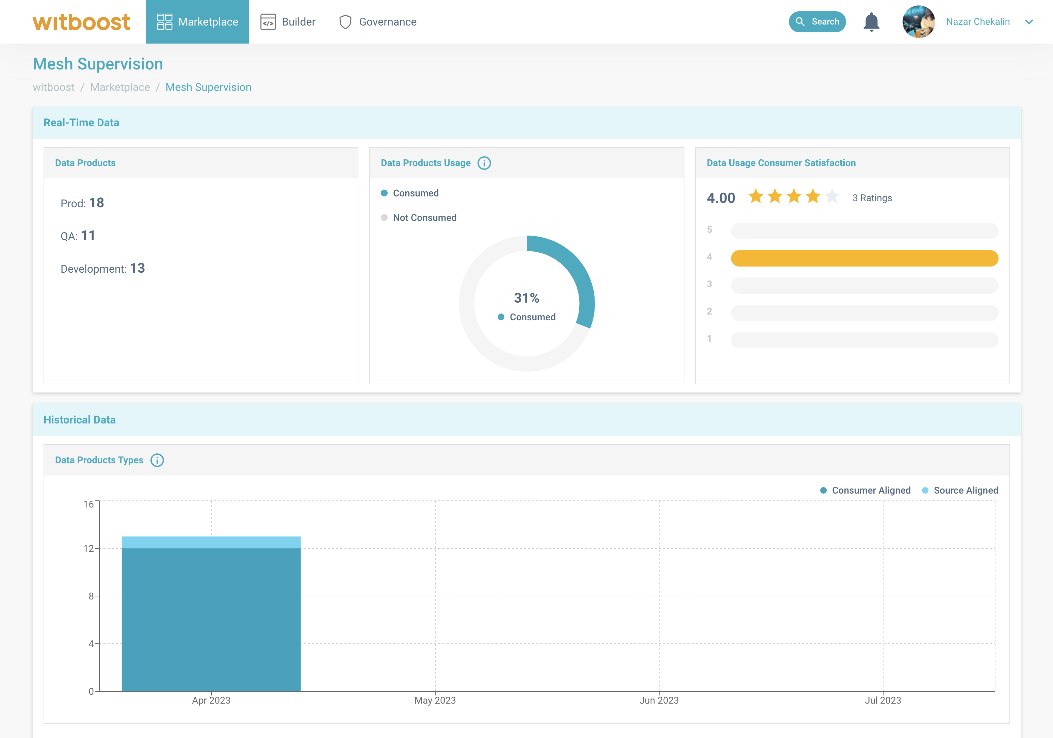Image resolution: width=1053 pixels, height=738 pixels.
Task: Click the Search magnifier icon
Action: tap(800, 21)
